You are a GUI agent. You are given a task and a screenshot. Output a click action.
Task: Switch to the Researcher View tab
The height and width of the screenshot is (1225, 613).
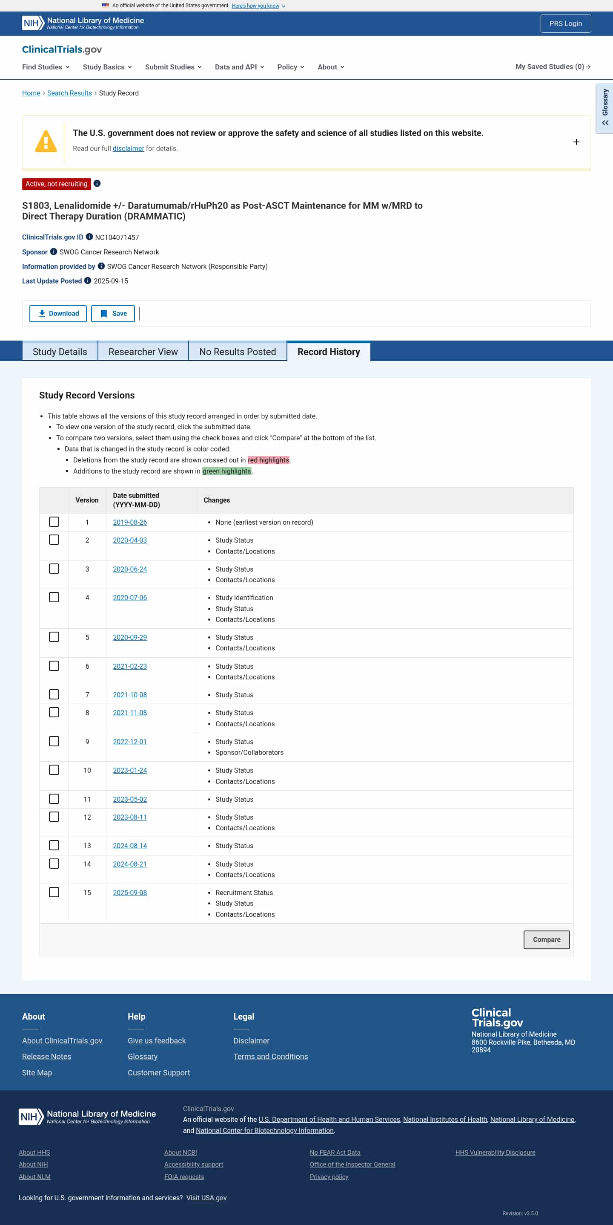pyautogui.click(x=143, y=351)
